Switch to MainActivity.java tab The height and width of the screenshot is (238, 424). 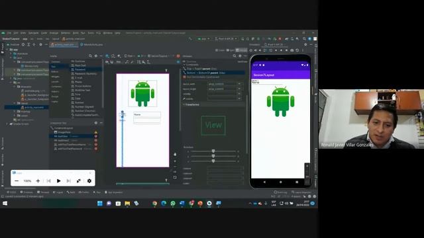coord(91,44)
